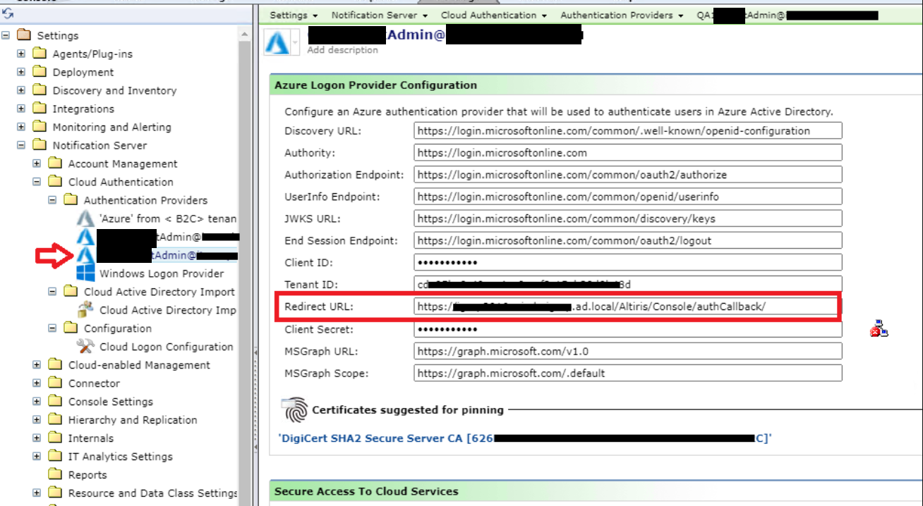Click the Settings root folder icon
923x506 pixels.
24,35
